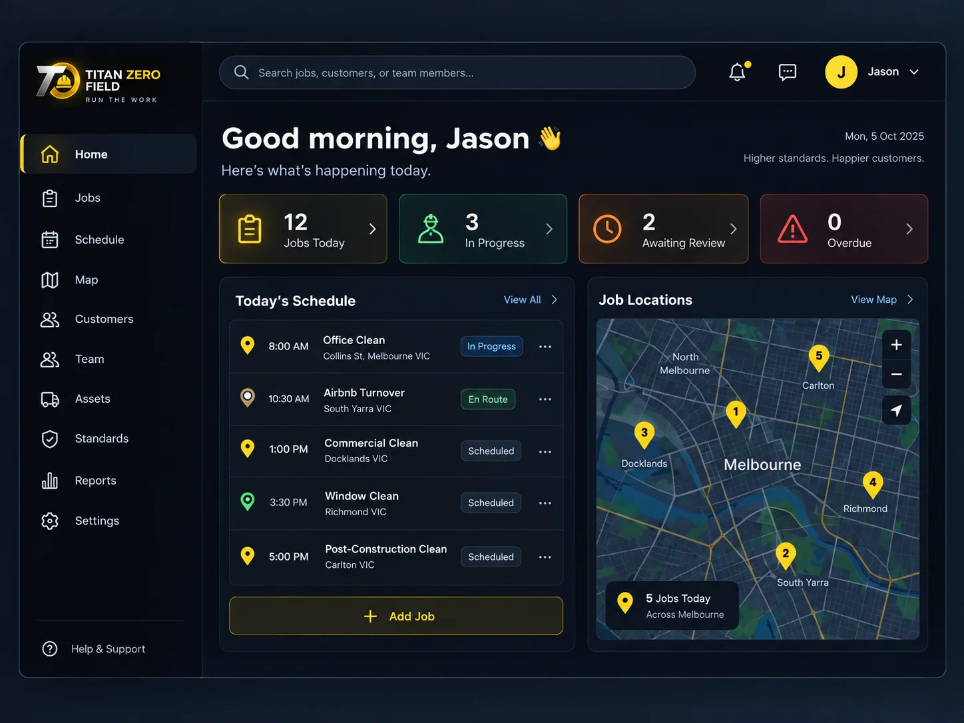Select map pin 3 in Docklands
The image size is (964, 723).
pyautogui.click(x=644, y=434)
